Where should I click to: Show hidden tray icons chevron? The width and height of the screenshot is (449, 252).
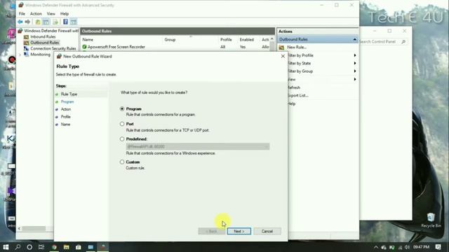pos(376,247)
